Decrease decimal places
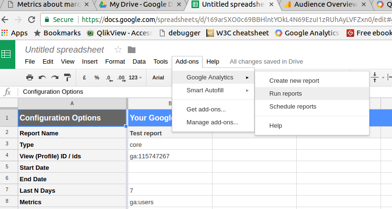This screenshot has width=392, height=209. (x=109, y=78)
